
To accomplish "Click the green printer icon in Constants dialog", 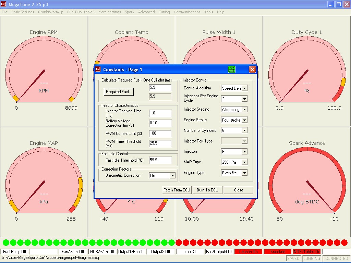I will 232,69.
